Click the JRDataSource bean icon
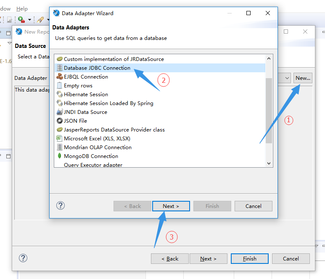This screenshot has height=279, width=325. coord(59,59)
